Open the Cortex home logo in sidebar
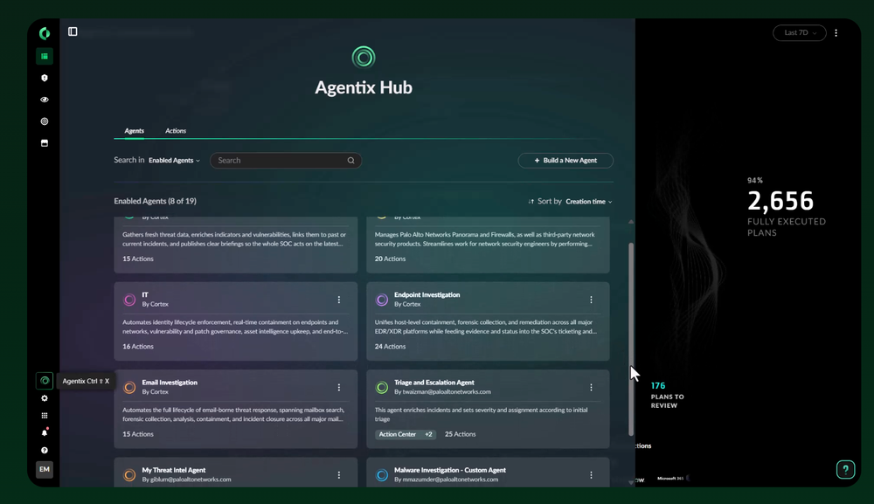Viewport: 874px width, 504px height. [x=45, y=32]
